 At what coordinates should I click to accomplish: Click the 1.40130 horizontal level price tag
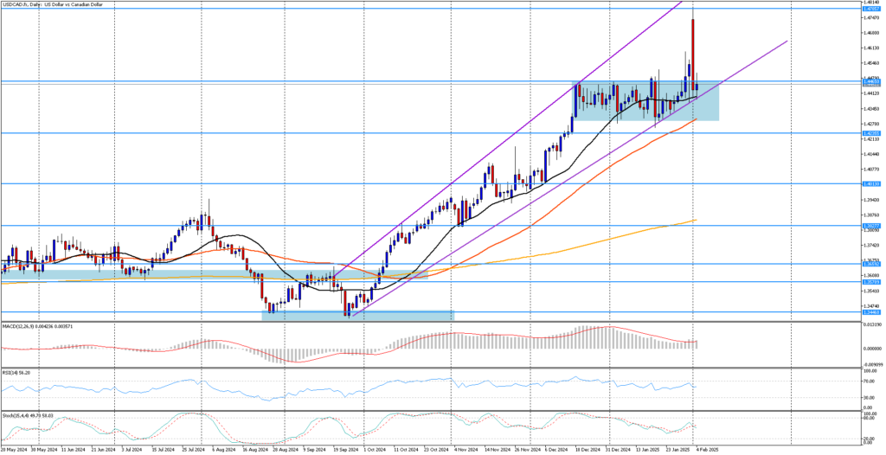pyautogui.click(x=870, y=183)
